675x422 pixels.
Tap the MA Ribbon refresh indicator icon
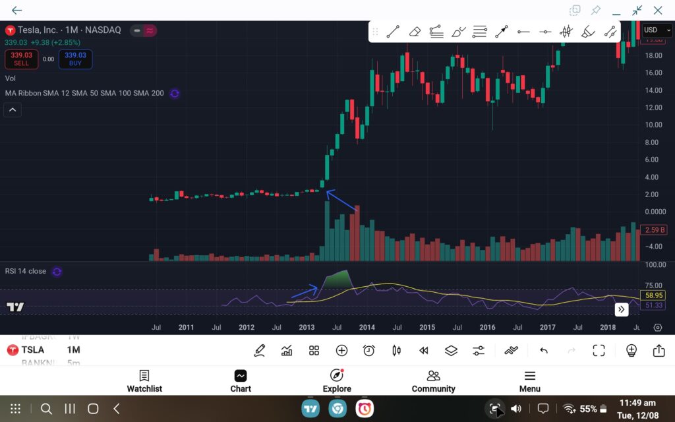click(x=174, y=94)
